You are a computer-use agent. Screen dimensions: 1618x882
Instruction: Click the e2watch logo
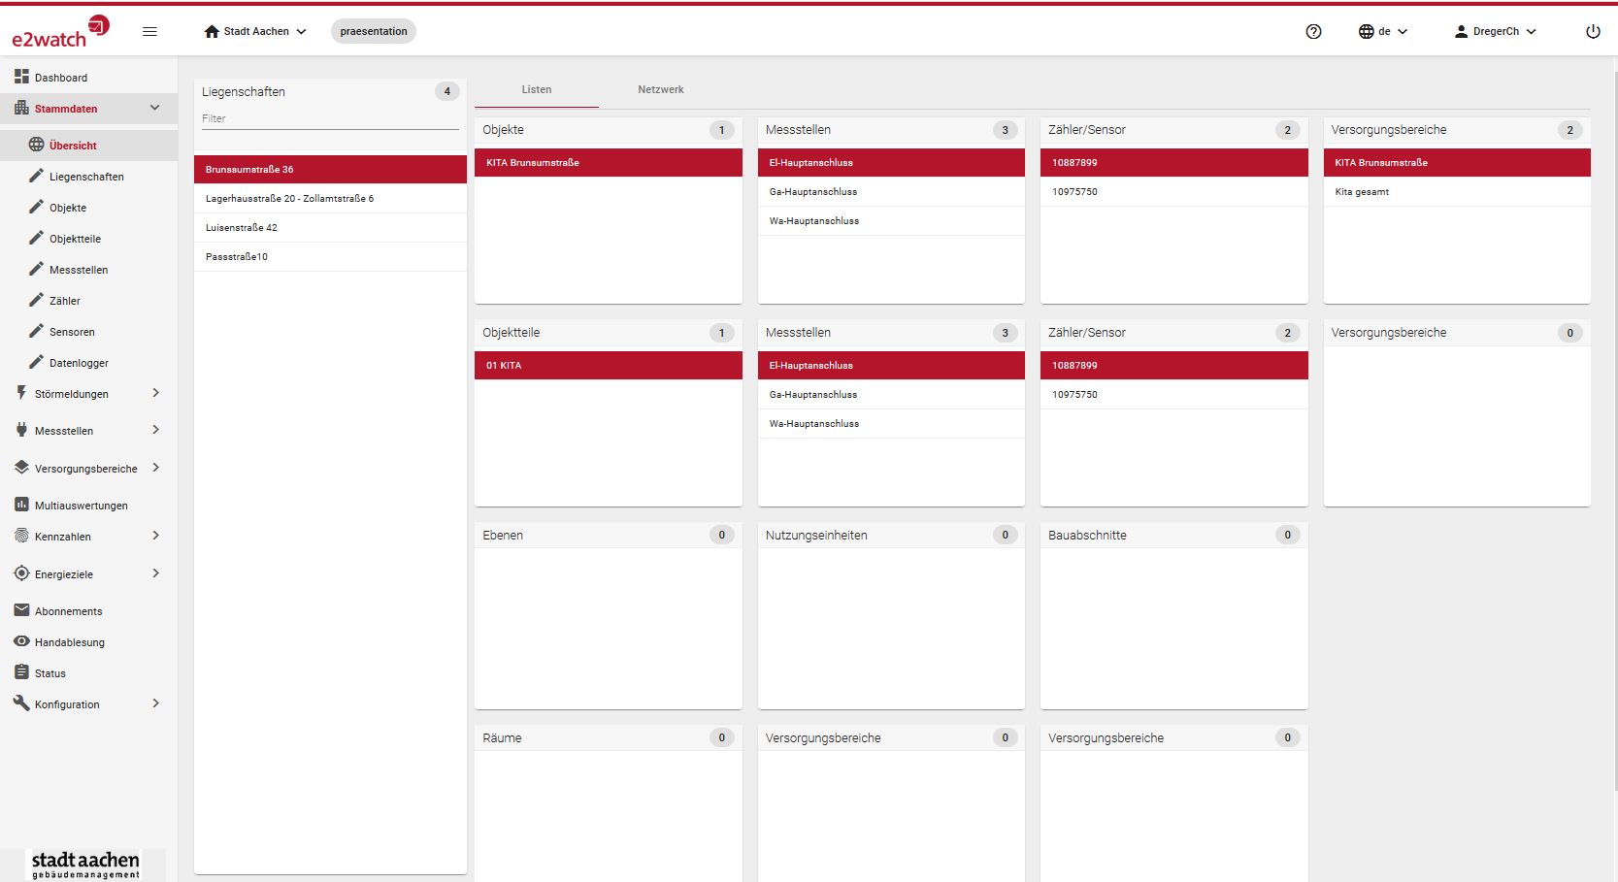60,31
